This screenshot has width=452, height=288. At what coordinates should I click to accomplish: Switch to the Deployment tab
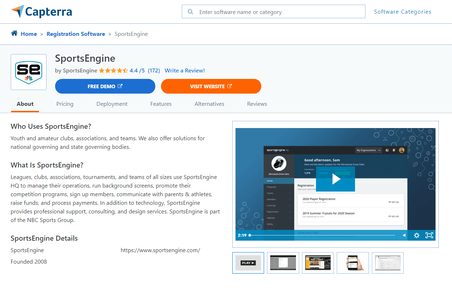tap(112, 104)
